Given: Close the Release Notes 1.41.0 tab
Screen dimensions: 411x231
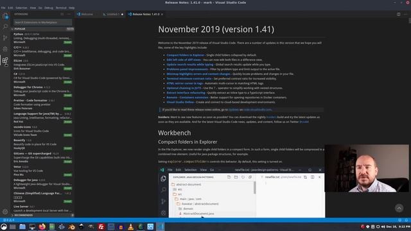Looking at the screenshot, I should click(x=162, y=14).
